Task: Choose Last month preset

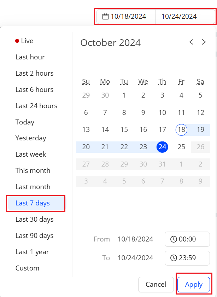Action: [33, 187]
